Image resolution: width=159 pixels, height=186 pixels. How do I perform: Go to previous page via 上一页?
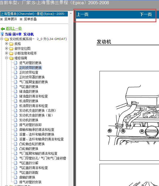tap(82, 15)
